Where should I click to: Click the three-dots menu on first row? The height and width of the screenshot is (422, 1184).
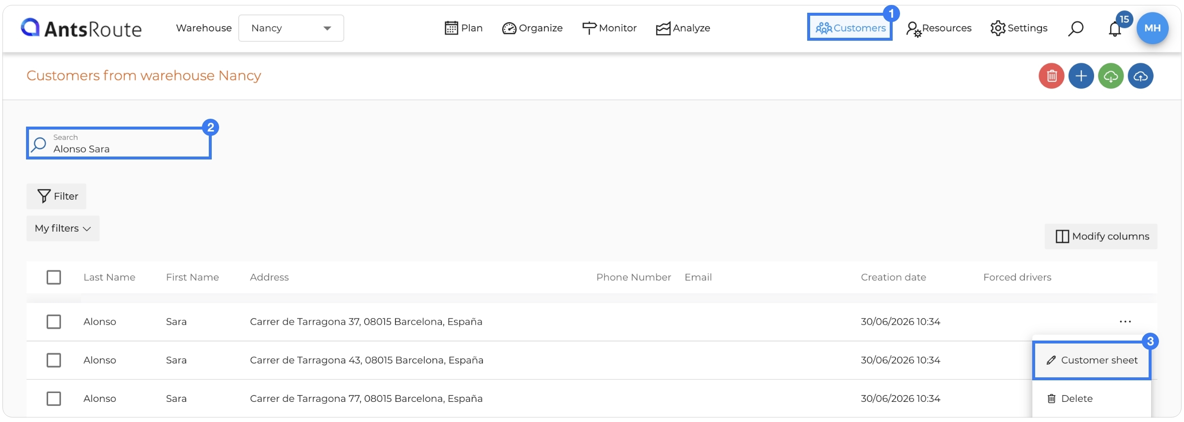tap(1125, 322)
